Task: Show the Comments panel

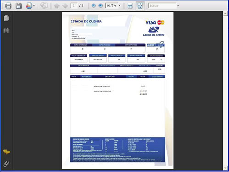Action: click(x=6, y=152)
